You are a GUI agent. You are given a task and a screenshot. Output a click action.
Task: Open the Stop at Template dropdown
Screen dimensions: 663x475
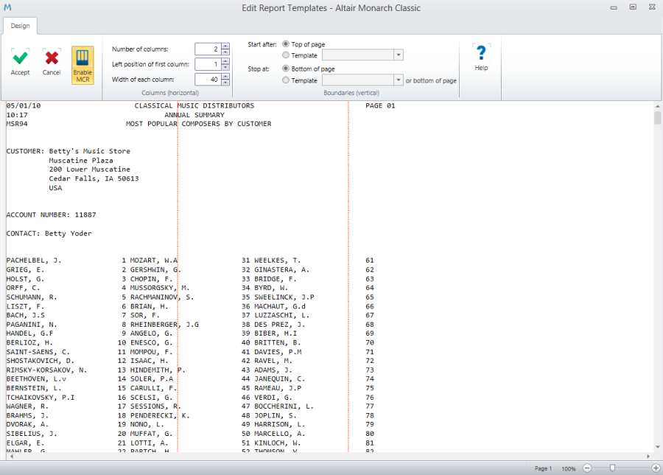(399, 80)
